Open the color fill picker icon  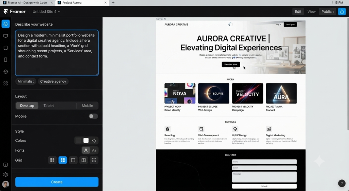tap(94, 140)
